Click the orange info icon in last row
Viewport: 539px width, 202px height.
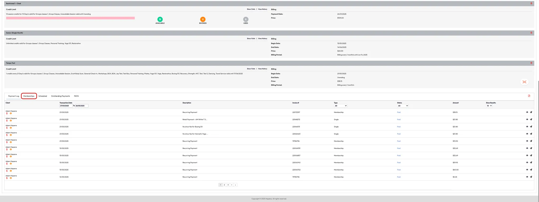(x=11, y=178)
